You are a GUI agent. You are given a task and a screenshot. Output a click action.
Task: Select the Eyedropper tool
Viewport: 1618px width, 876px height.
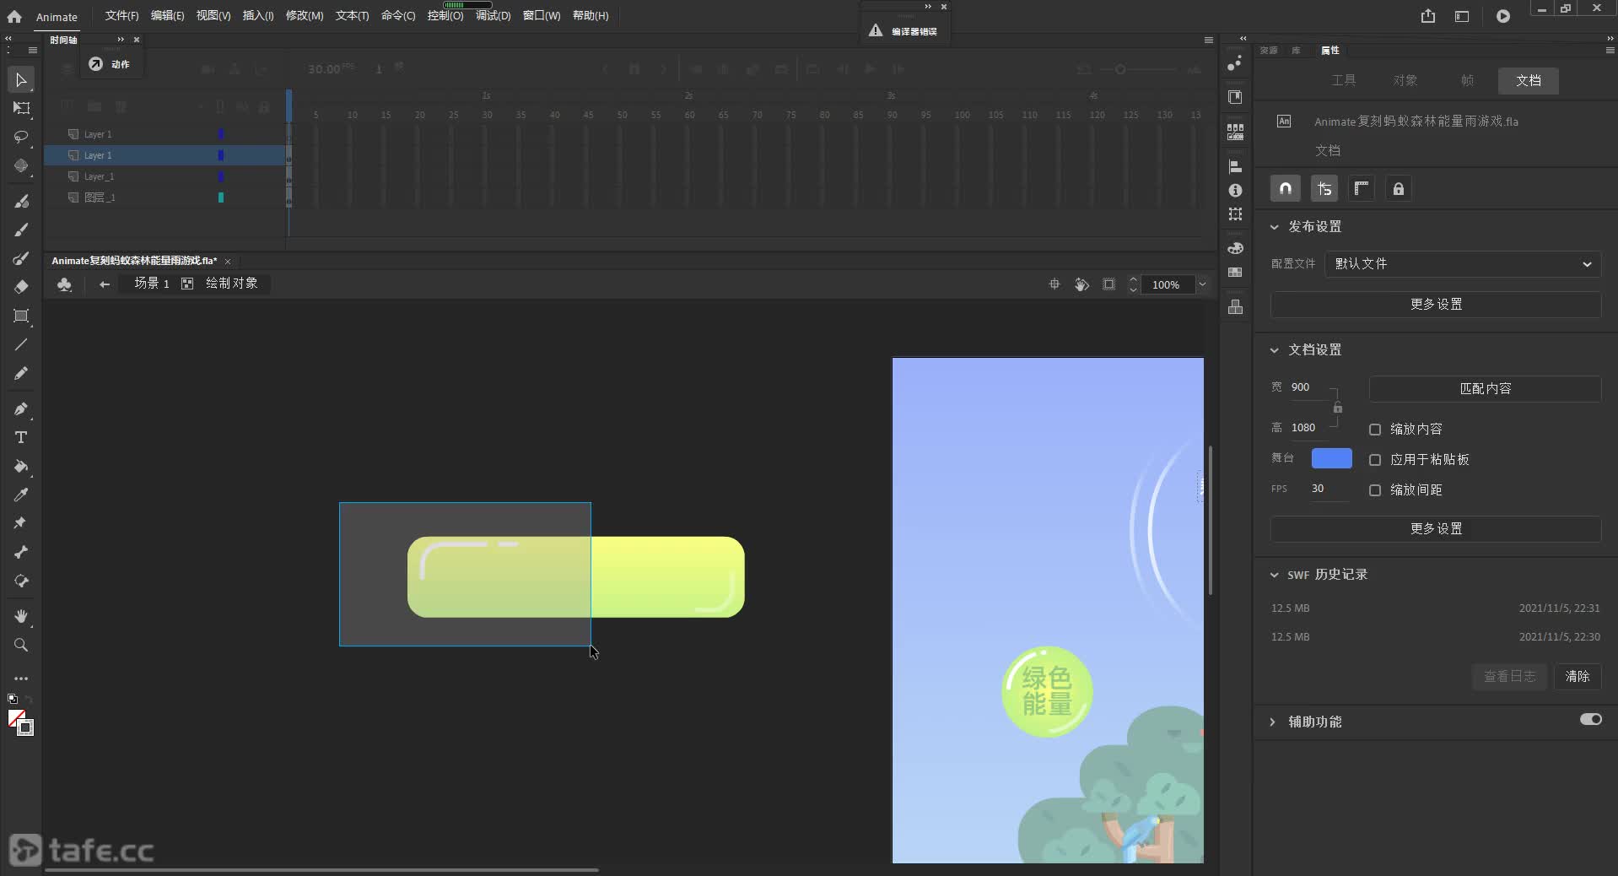click(21, 495)
